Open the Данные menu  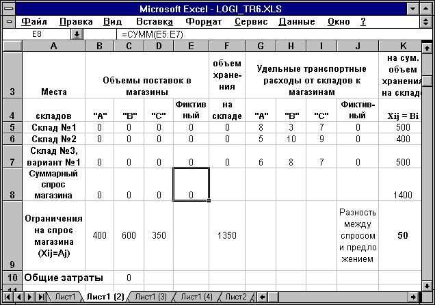297,22
